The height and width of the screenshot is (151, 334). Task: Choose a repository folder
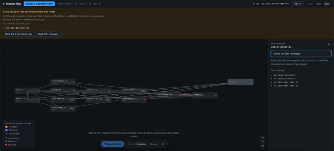(x=39, y=4)
